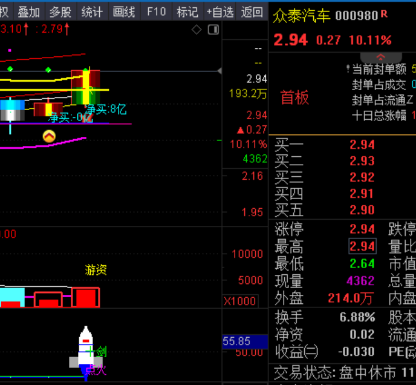The width and height of the screenshot is (416, 385).
Task: Click 换手 value 6.88%
Action: 357,317
